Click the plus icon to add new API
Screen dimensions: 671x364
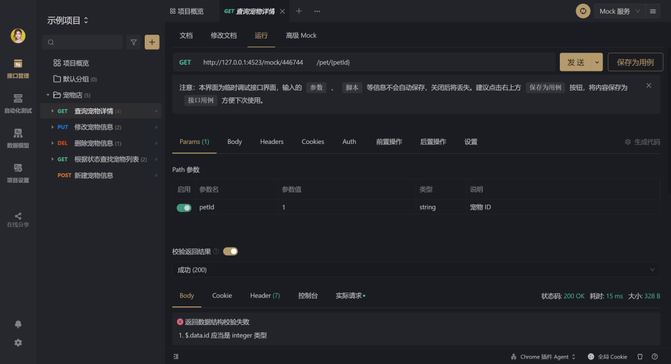pyautogui.click(x=152, y=42)
